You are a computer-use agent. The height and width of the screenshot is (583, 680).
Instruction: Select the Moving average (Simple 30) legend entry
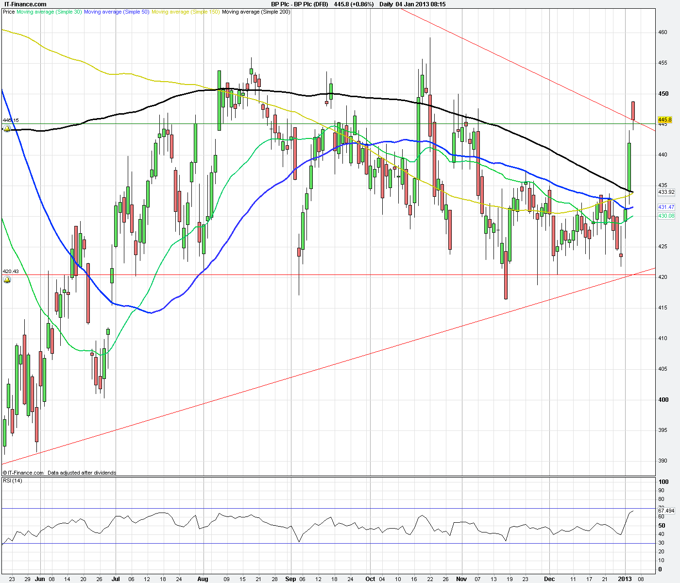point(49,12)
